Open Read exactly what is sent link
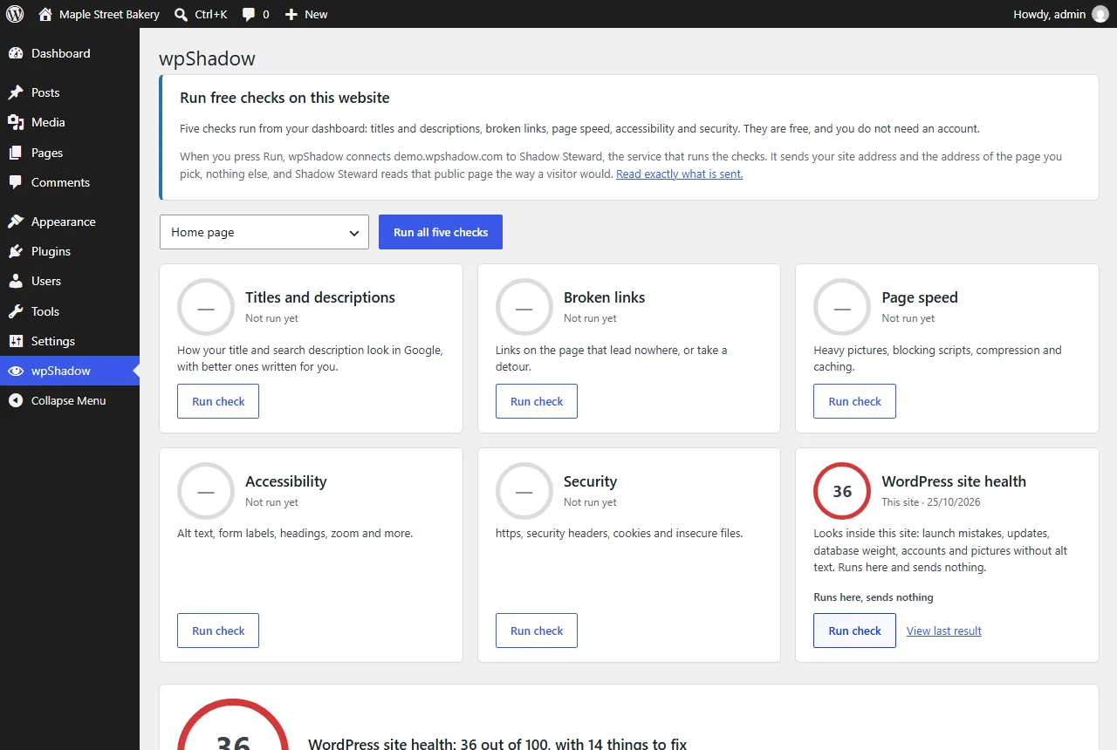 (x=679, y=174)
